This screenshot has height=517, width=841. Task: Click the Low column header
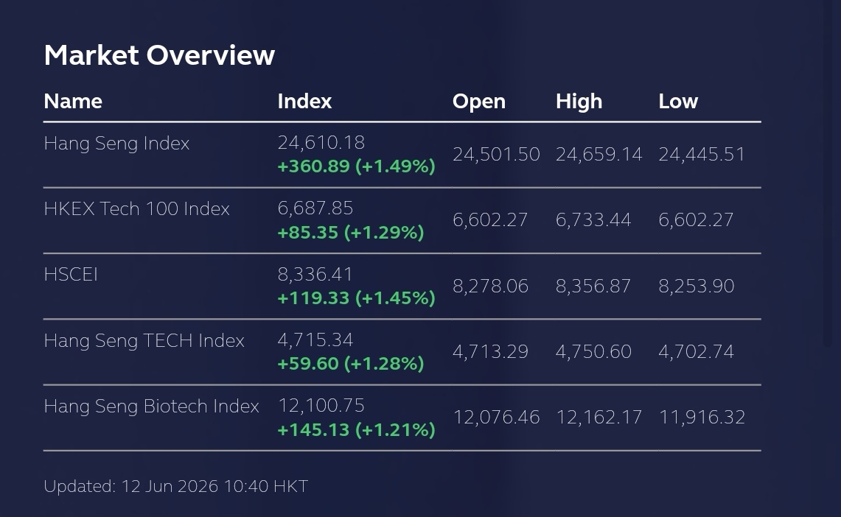pos(679,101)
